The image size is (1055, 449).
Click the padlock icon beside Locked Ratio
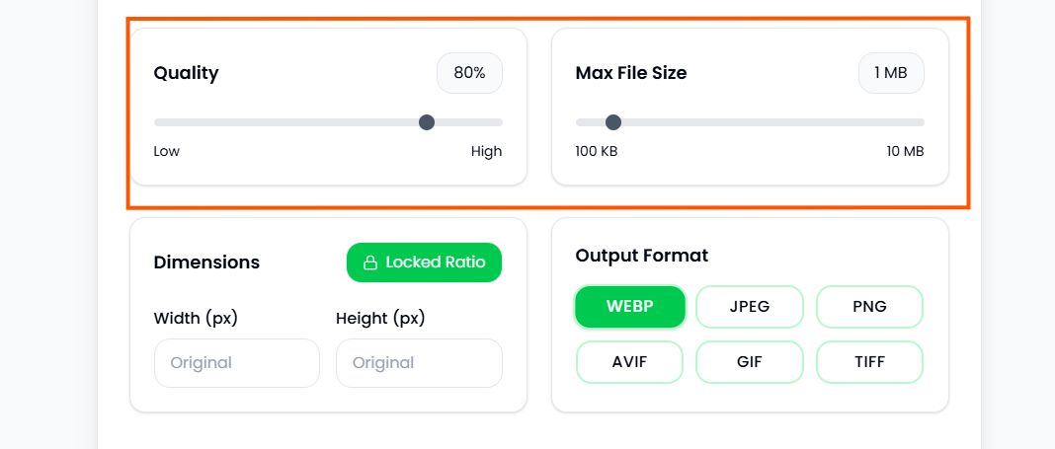370,262
